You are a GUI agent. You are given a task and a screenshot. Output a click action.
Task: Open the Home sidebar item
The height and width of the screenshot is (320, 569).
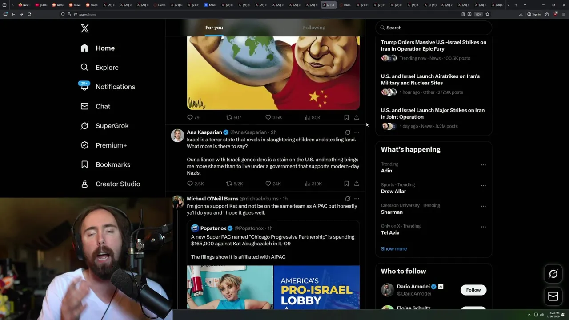click(x=98, y=48)
